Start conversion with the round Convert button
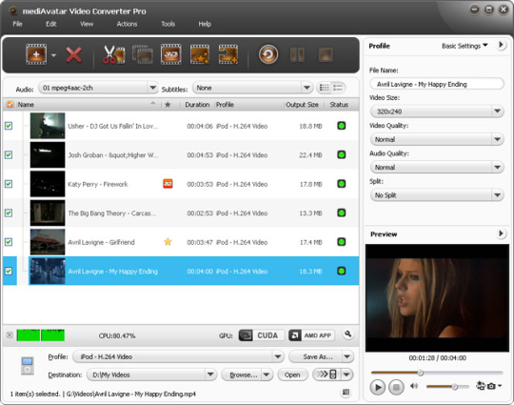This screenshot has width=514, height=405. click(268, 54)
